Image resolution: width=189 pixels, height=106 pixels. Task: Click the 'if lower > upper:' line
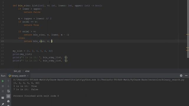click(x=30, y=9)
